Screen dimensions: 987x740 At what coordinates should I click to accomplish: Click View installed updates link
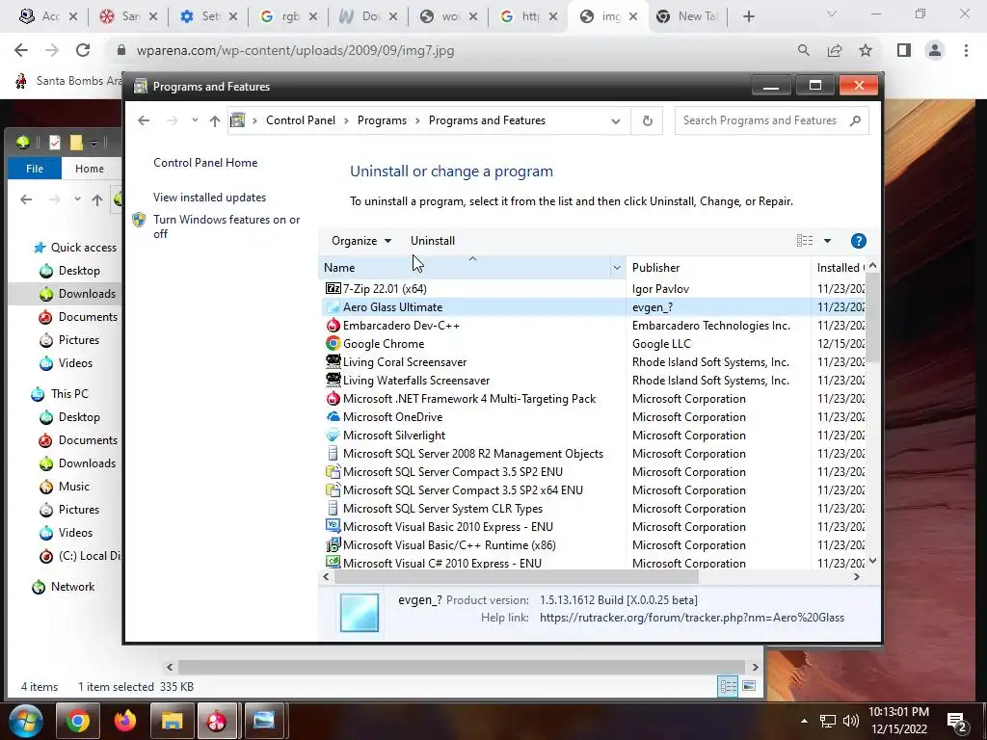pos(209,198)
